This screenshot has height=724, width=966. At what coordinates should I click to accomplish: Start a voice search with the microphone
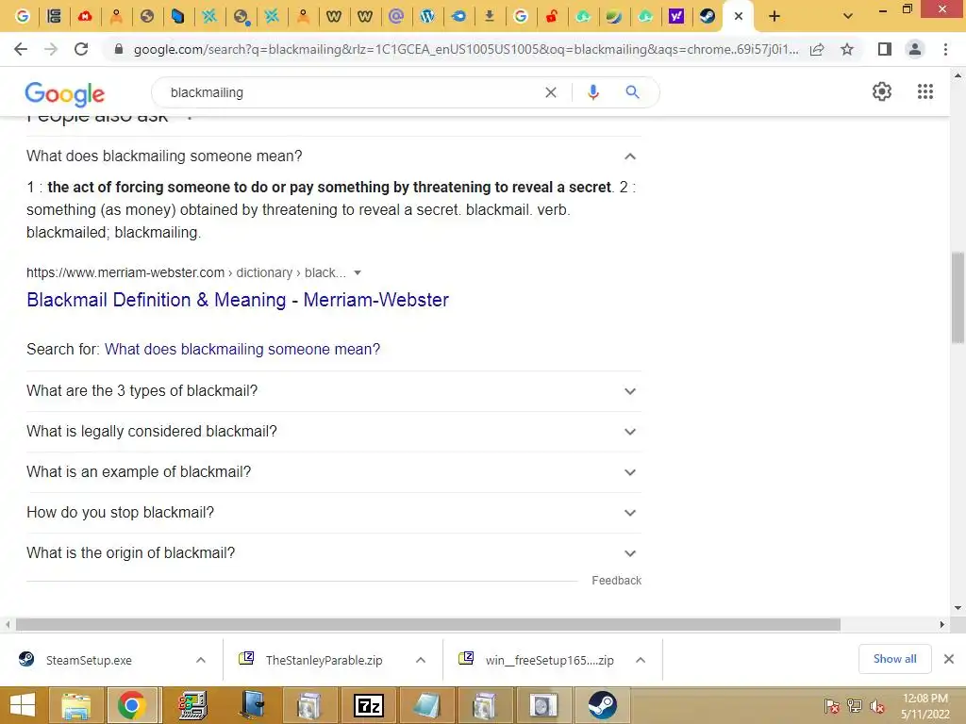click(x=592, y=92)
